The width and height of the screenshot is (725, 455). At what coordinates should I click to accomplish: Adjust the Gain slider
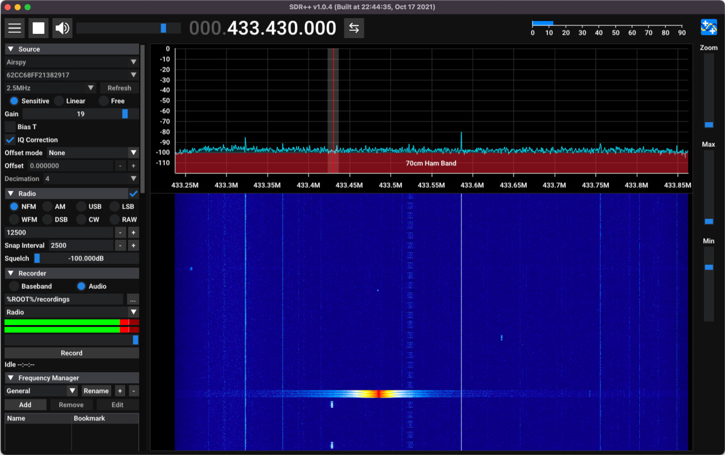click(x=80, y=114)
